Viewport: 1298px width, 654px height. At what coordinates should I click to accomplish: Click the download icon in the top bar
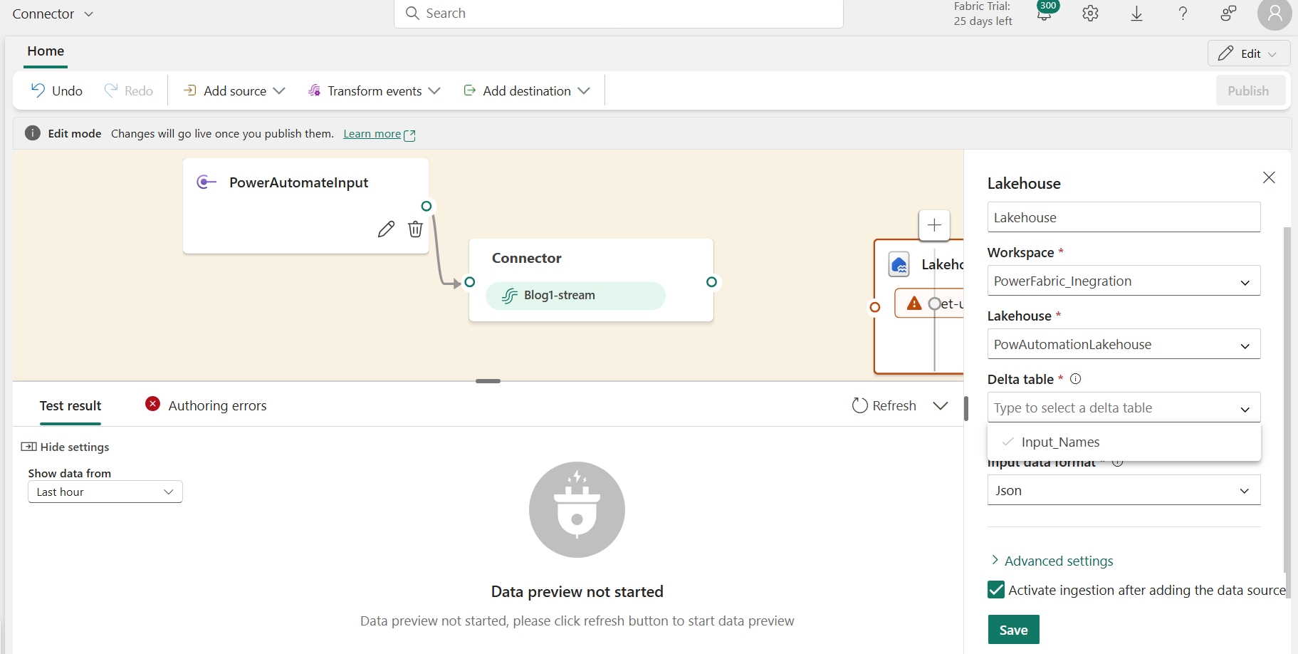pos(1136,14)
